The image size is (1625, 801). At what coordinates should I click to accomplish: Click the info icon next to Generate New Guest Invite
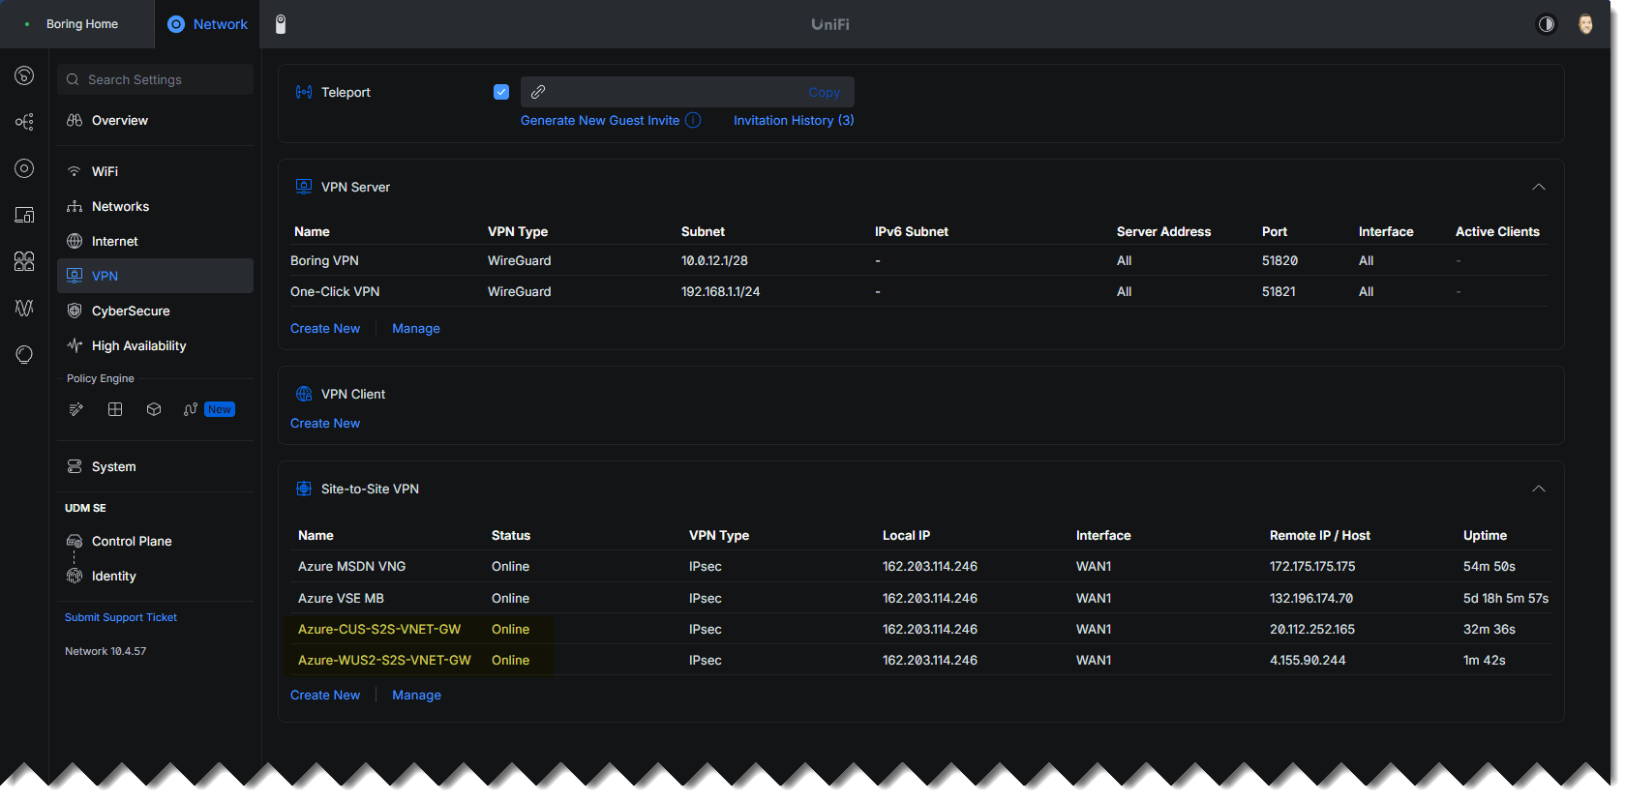click(x=693, y=120)
